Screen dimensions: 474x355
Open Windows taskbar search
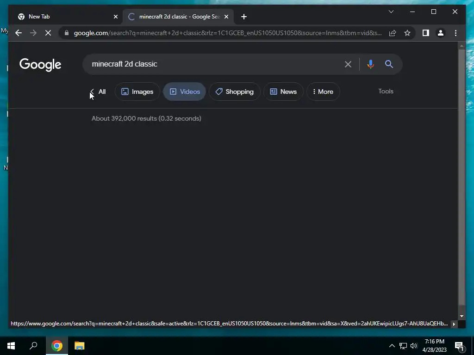click(x=33, y=346)
